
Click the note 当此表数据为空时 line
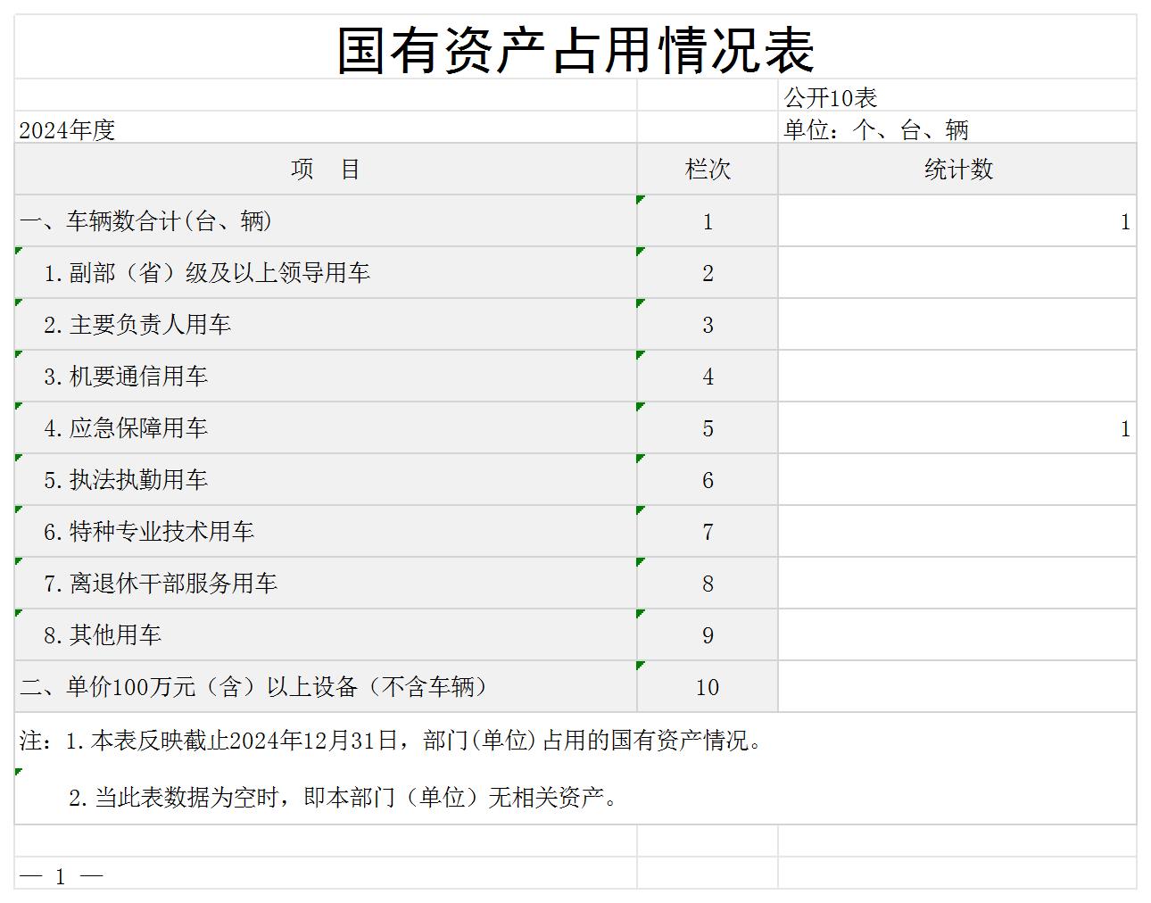click(344, 797)
